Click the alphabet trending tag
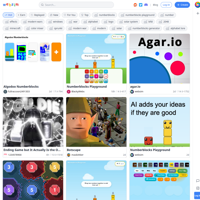 (90, 22)
